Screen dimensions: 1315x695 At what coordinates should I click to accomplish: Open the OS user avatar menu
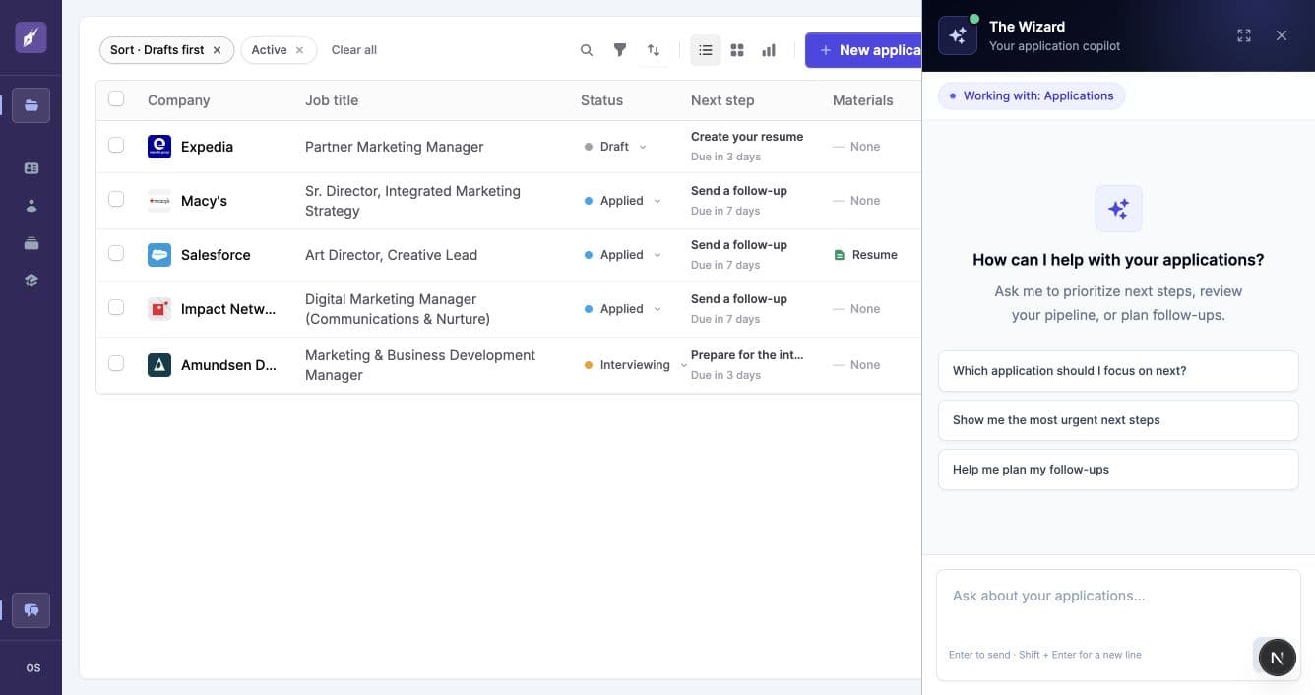click(32, 667)
